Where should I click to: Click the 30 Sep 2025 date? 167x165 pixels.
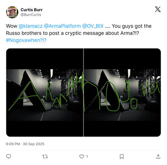(33, 144)
